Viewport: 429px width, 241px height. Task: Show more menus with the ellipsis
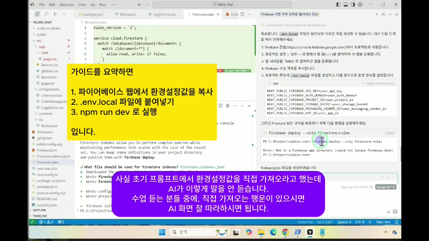(x=113, y=5)
